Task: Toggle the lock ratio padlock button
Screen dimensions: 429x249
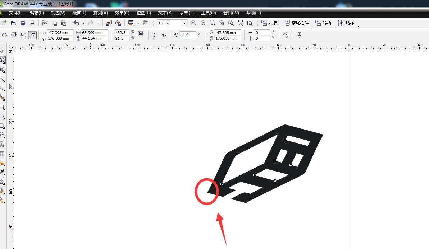Action: pos(140,33)
